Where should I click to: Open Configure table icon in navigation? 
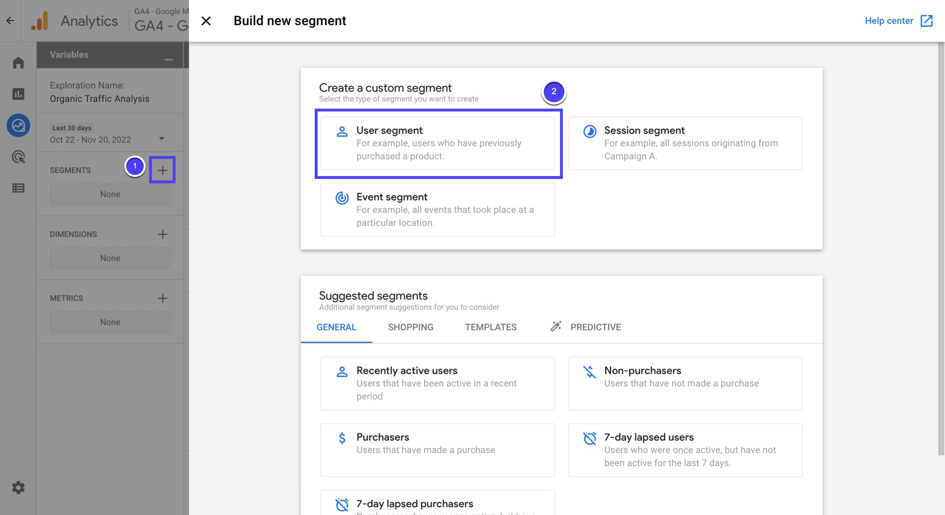pos(19,188)
